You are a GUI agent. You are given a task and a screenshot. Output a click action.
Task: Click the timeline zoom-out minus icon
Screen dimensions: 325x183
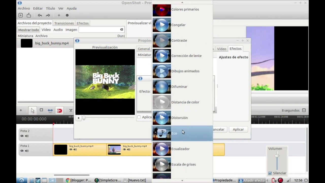[x=304, y=110]
